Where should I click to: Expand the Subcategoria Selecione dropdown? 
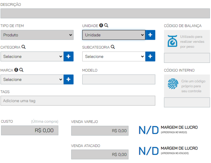click(x=114, y=56)
